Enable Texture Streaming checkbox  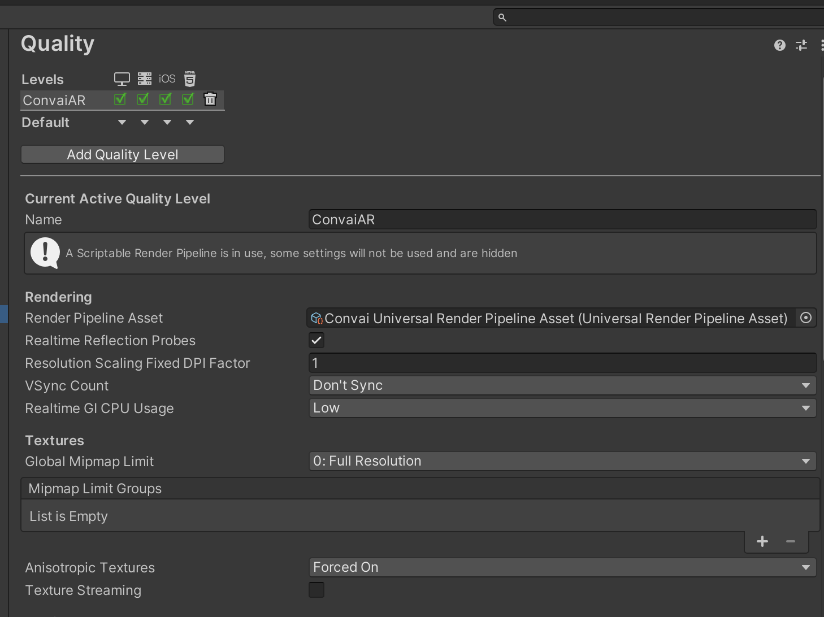(x=316, y=590)
